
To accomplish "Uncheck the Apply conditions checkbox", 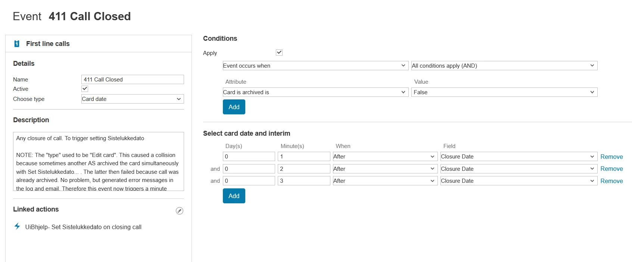I will click(x=279, y=52).
